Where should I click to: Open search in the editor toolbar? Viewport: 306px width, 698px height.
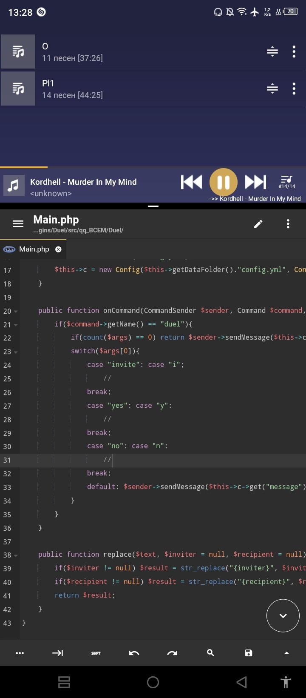point(210,653)
